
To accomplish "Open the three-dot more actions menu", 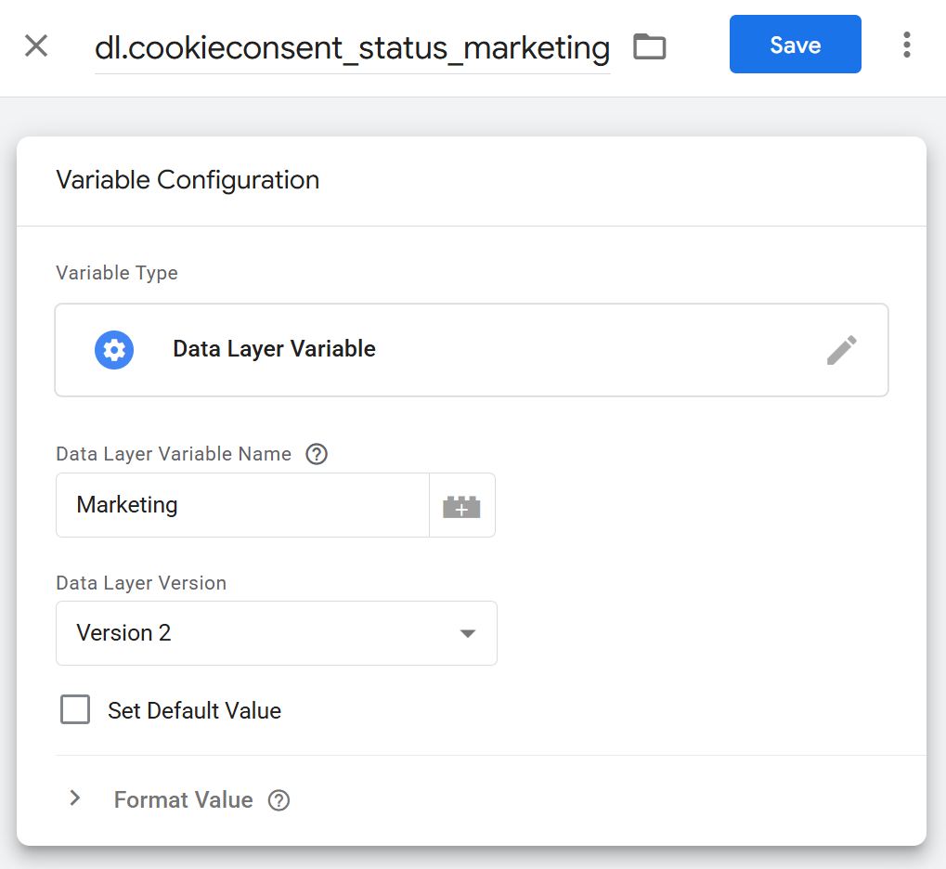I will point(906,45).
